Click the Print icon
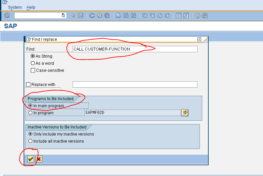 (x=118, y=16)
